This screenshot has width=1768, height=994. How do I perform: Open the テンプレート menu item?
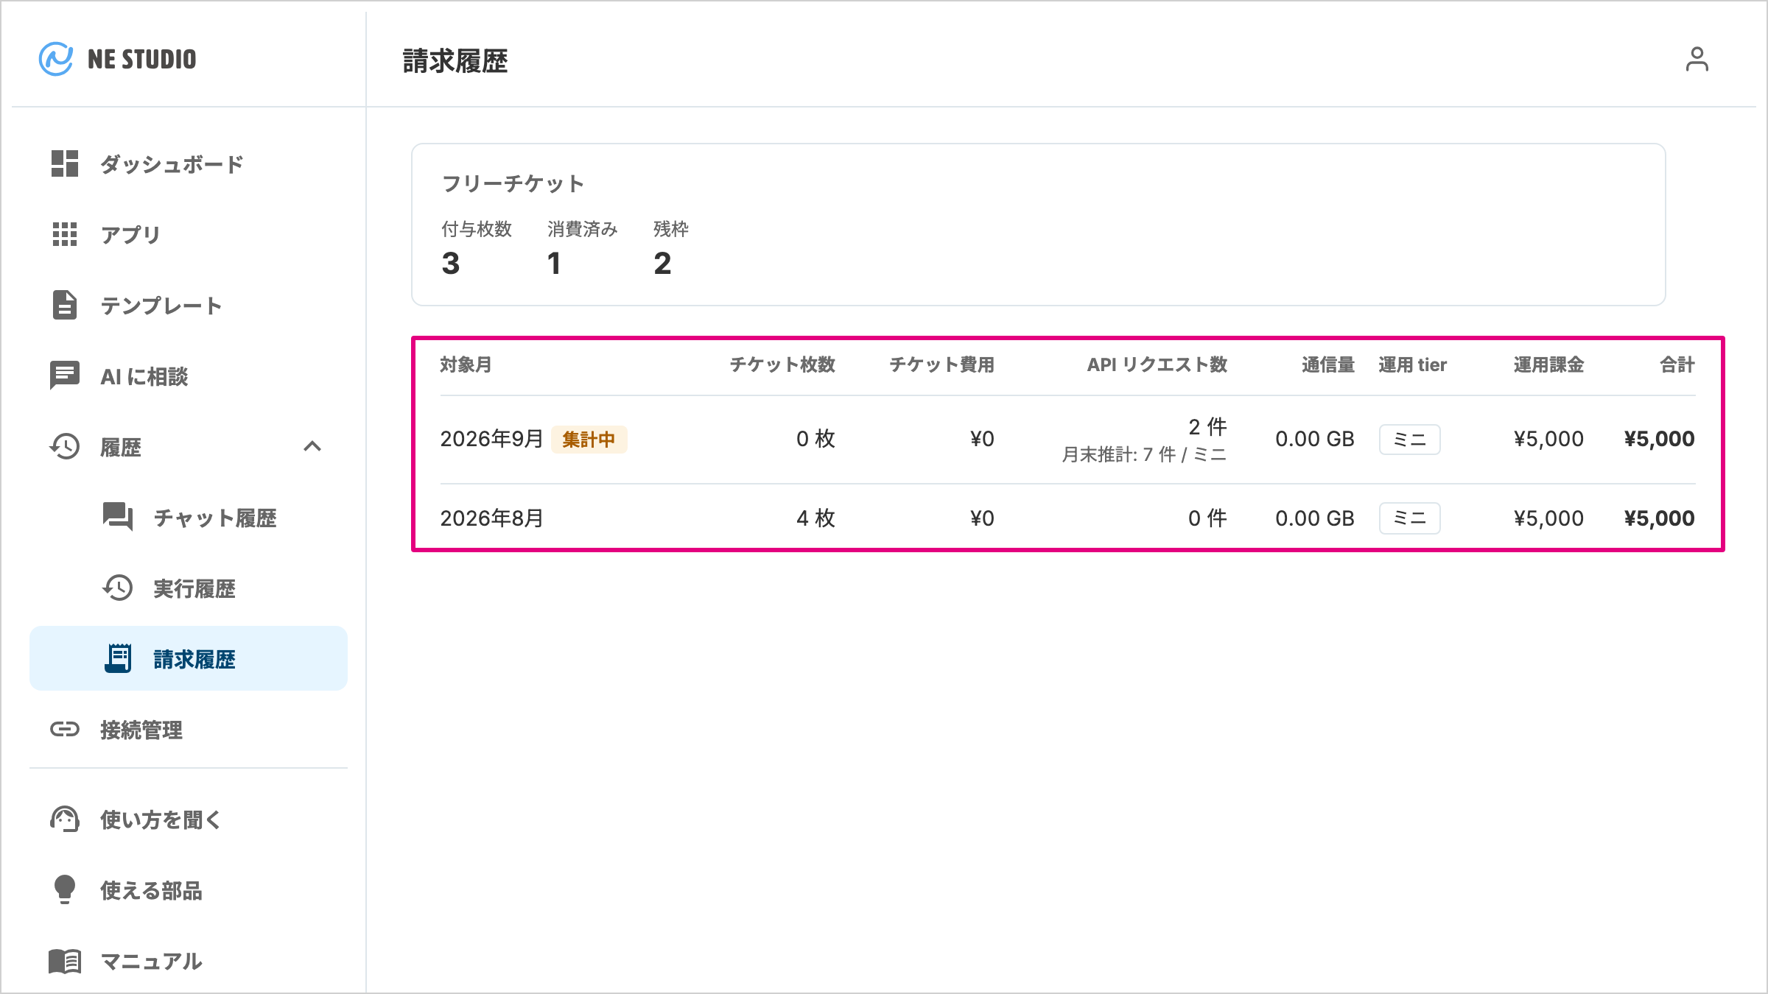(x=189, y=305)
